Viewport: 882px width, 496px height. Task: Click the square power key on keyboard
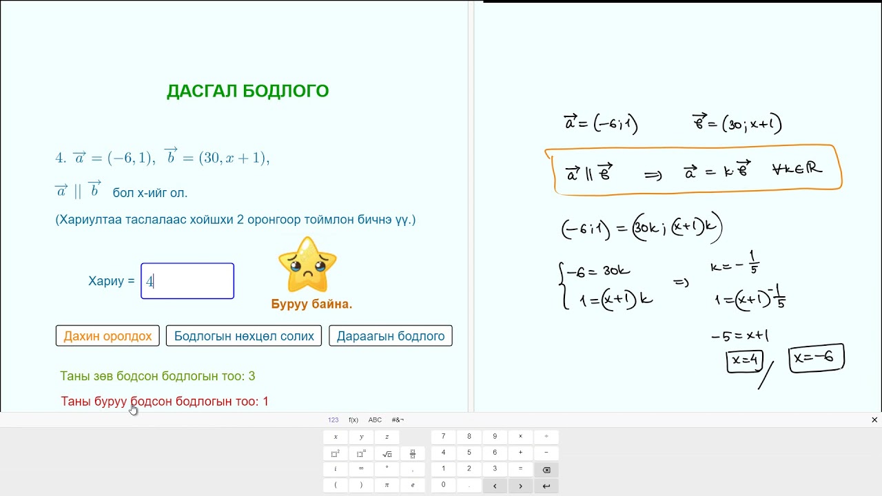(x=336, y=453)
